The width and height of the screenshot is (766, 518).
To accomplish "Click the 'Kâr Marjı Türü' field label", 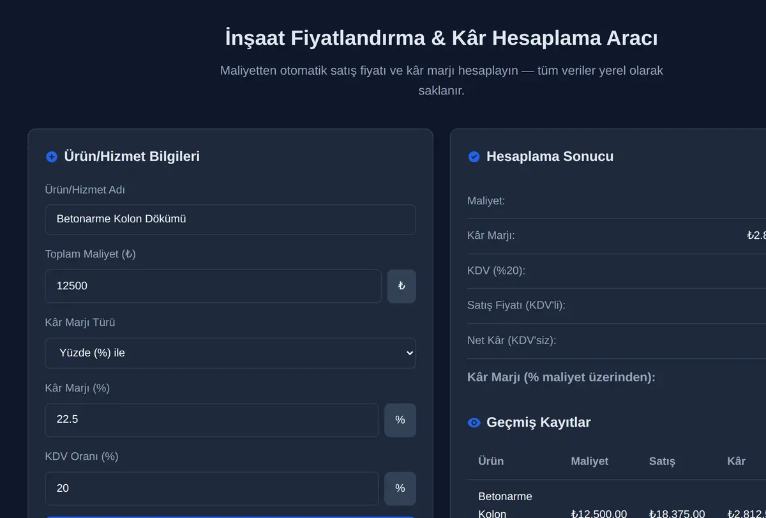I will tap(80, 323).
